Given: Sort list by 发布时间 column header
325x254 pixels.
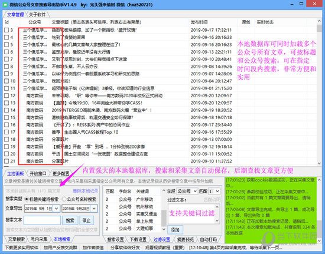Looking at the screenshot, I should pyautogui.click(x=199, y=22).
